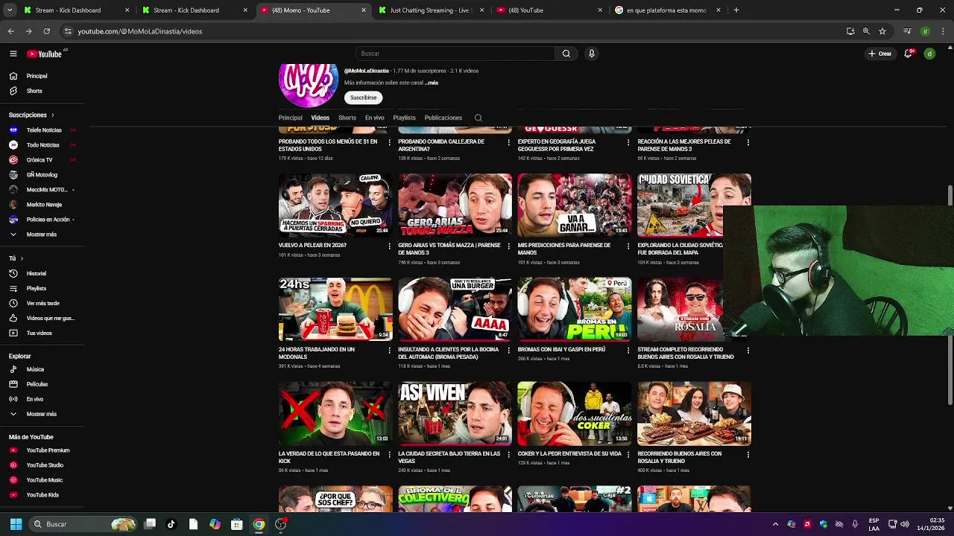The width and height of the screenshot is (954, 536).
Task: Open the notifications bell
Action: pos(908,54)
